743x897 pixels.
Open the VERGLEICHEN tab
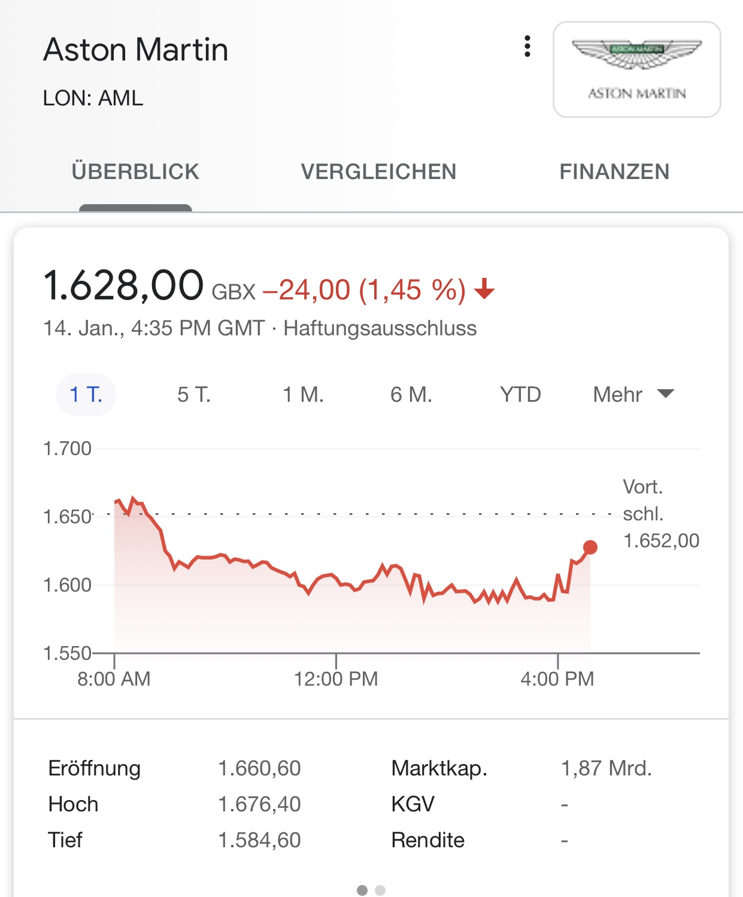tap(378, 172)
